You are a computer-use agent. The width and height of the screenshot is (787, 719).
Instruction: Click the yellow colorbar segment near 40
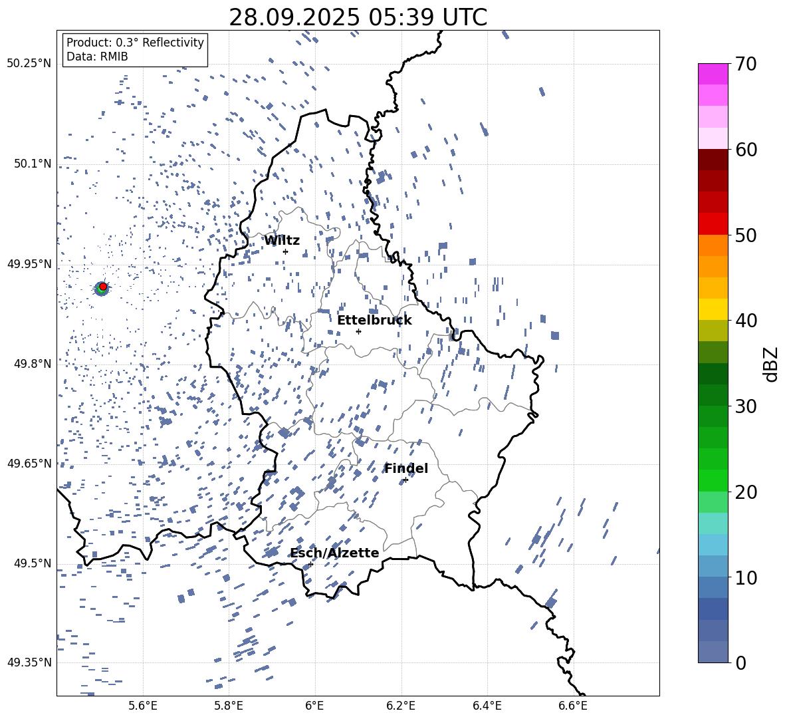[x=713, y=309]
